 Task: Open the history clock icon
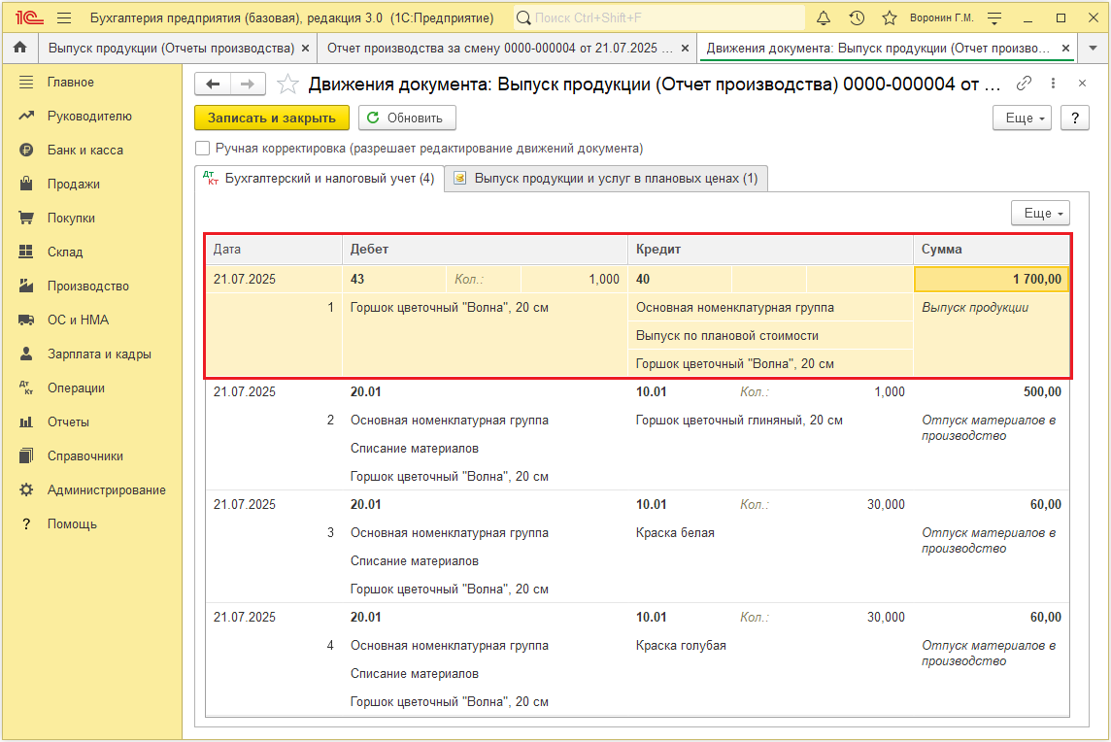click(857, 18)
